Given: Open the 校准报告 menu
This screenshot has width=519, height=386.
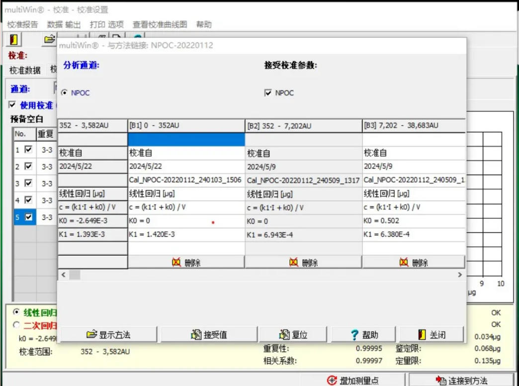Looking at the screenshot, I should pos(22,24).
